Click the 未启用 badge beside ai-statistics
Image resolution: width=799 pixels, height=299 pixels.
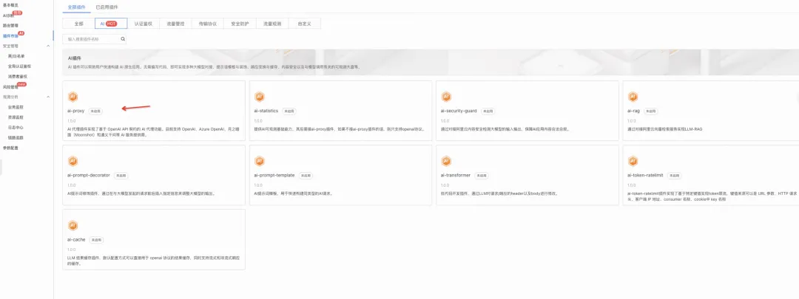tap(289, 110)
